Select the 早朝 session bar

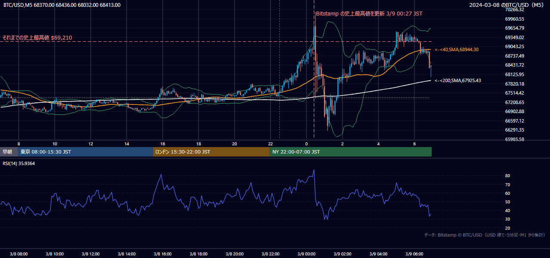click(x=9, y=152)
